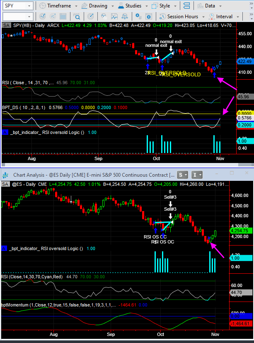The image size is (254, 343).
Task: Click the '@ES - Daily CME' status line text
Action: [x=29, y=184]
